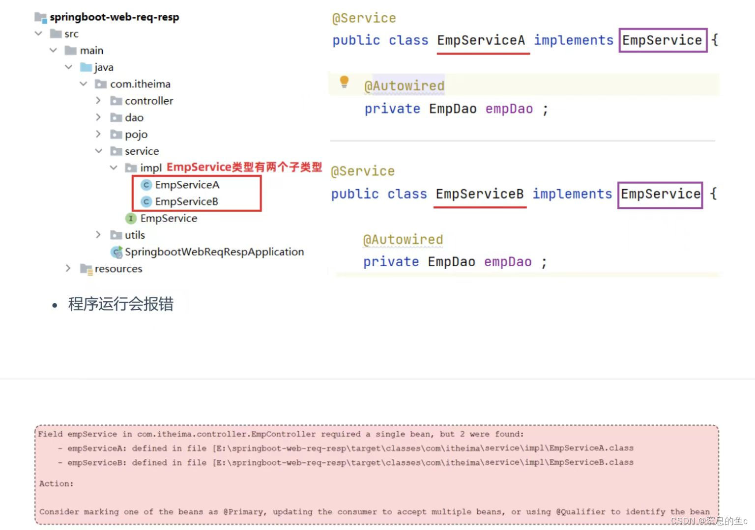Expand the controller package chevron

coord(98,100)
